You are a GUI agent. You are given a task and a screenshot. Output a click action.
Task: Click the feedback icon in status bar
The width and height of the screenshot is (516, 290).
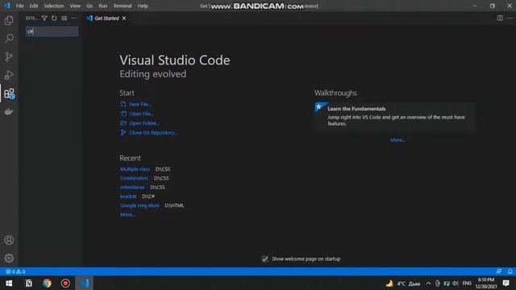(499, 271)
